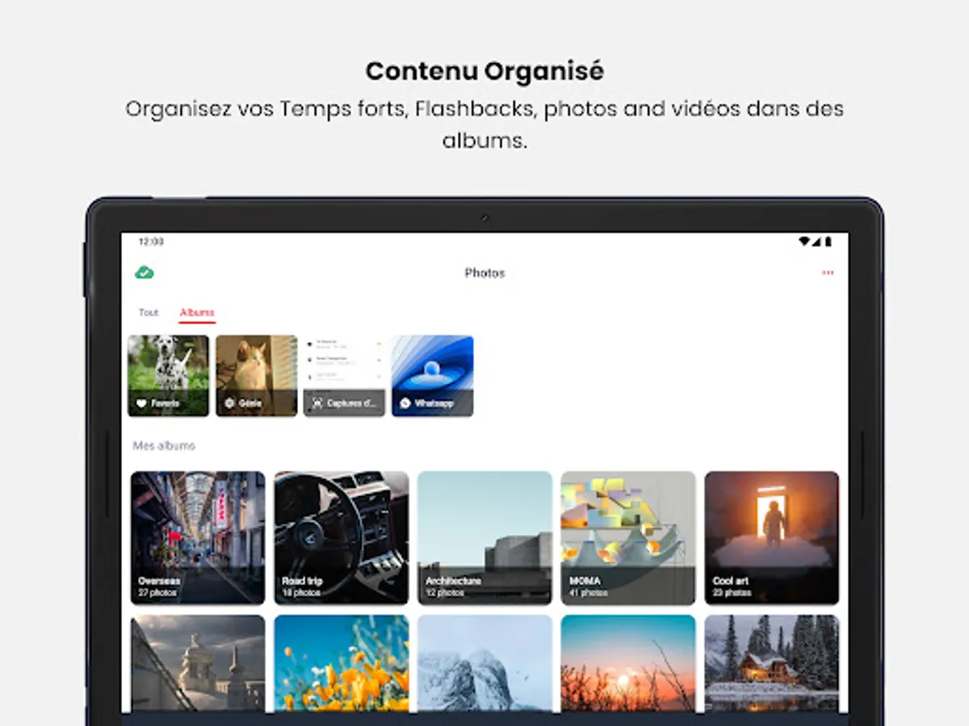Open the Overseas album
969x726 pixels.
(198, 538)
